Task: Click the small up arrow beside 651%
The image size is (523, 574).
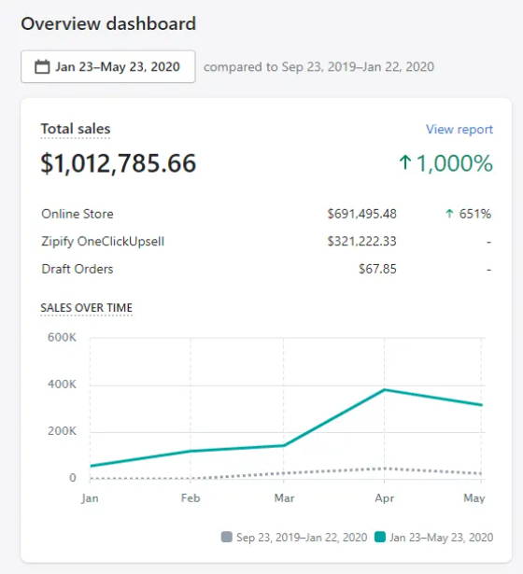Action: click(449, 214)
